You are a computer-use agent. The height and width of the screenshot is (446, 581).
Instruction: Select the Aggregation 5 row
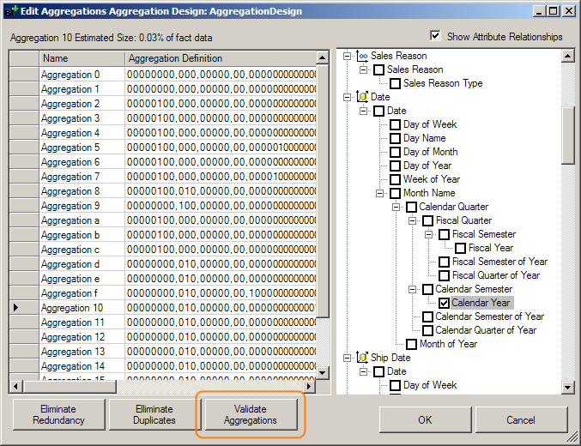tap(163, 148)
